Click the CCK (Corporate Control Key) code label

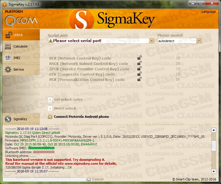point(82,74)
